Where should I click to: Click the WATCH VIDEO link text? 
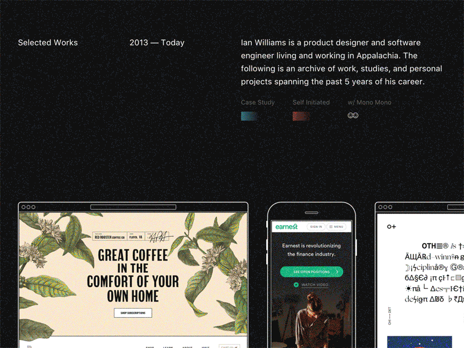(315, 285)
